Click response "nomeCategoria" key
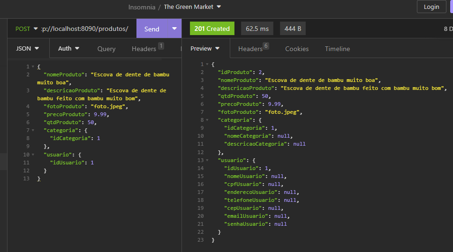This screenshot has height=252, width=453. [248, 136]
